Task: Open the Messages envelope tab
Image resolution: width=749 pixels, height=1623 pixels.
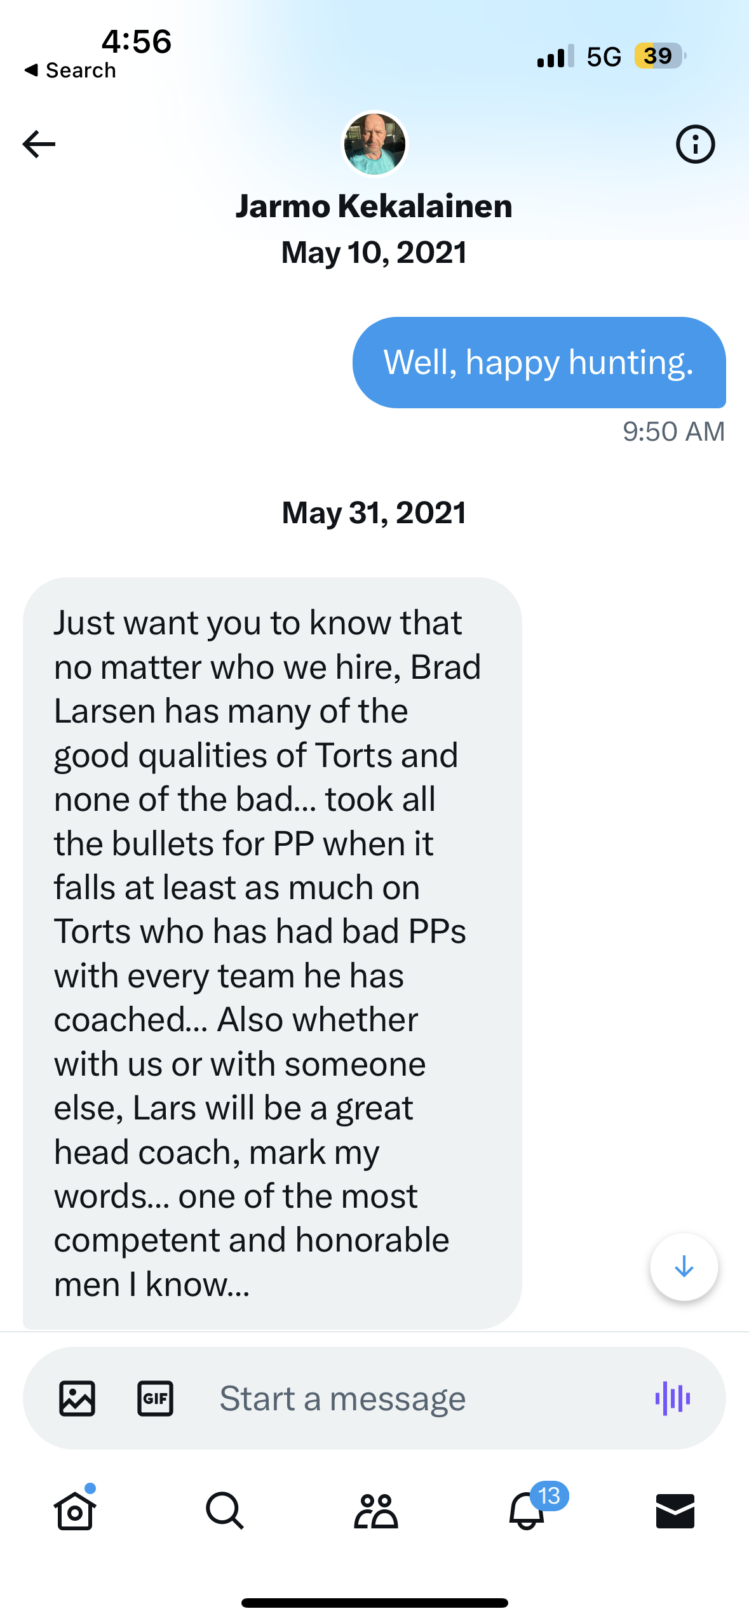Action: (675, 1510)
